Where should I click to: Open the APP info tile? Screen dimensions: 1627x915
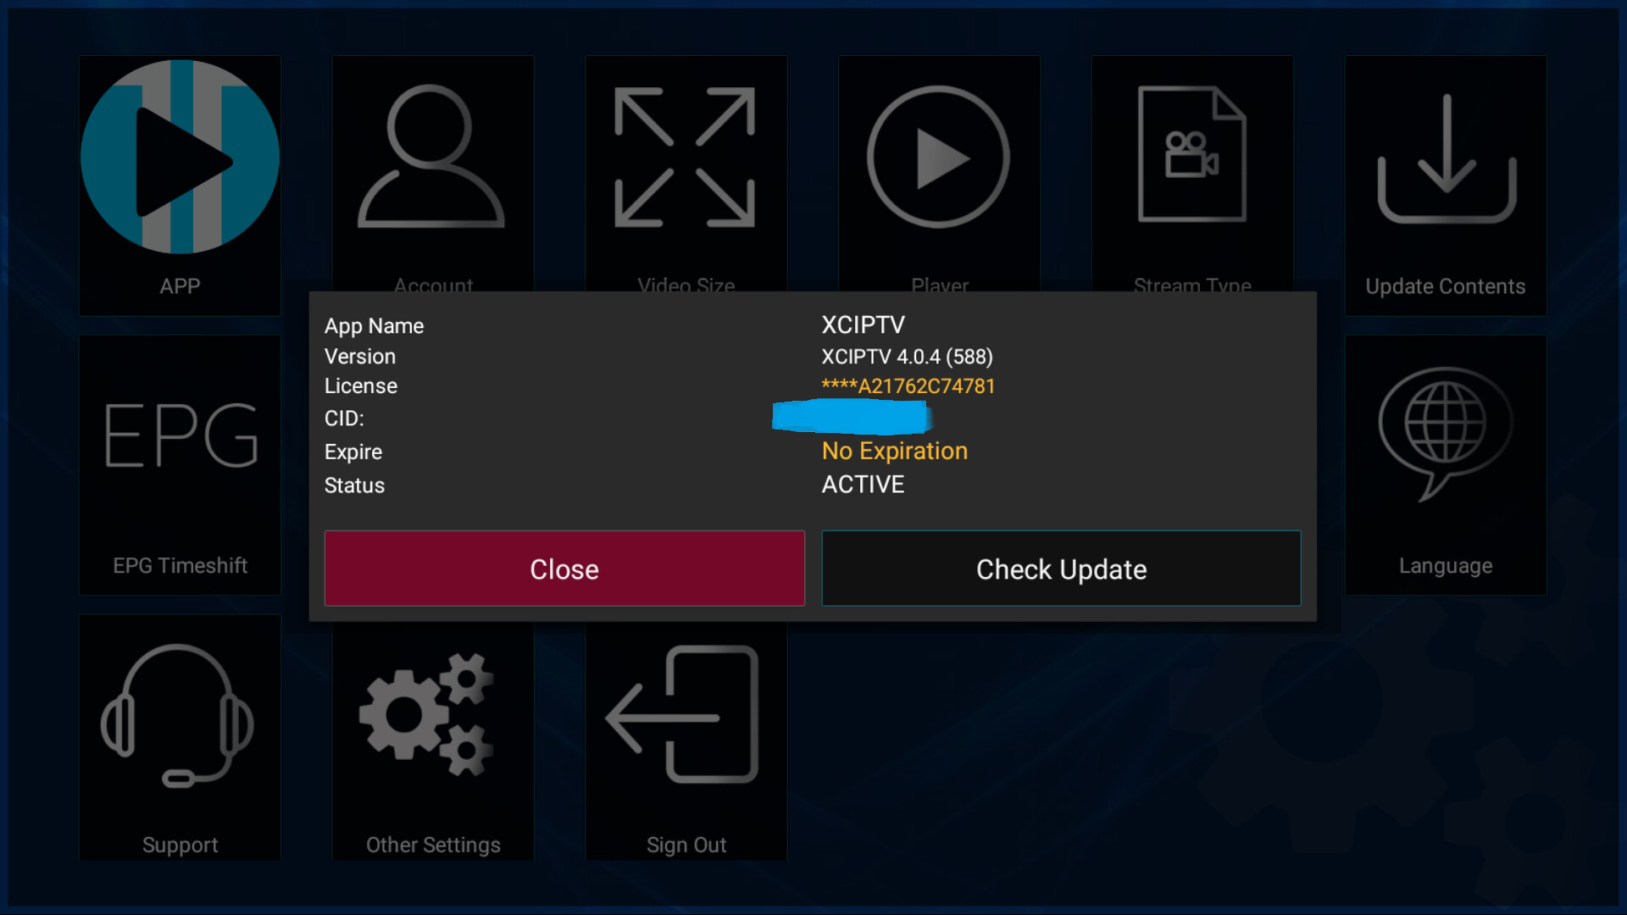point(180,186)
